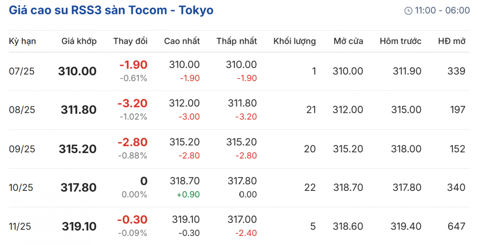Click the 09/25 contract term
Screen dimensions: 478x245
click(x=22, y=149)
